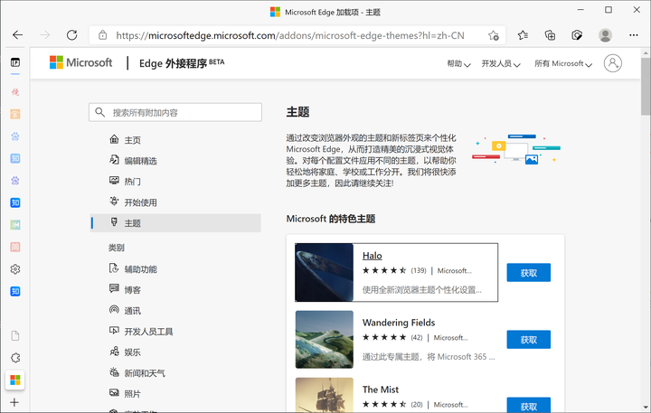Image resolution: width=651 pixels, height=413 pixels.
Task: Expand the 帮助 dropdown menu
Action: tap(458, 63)
